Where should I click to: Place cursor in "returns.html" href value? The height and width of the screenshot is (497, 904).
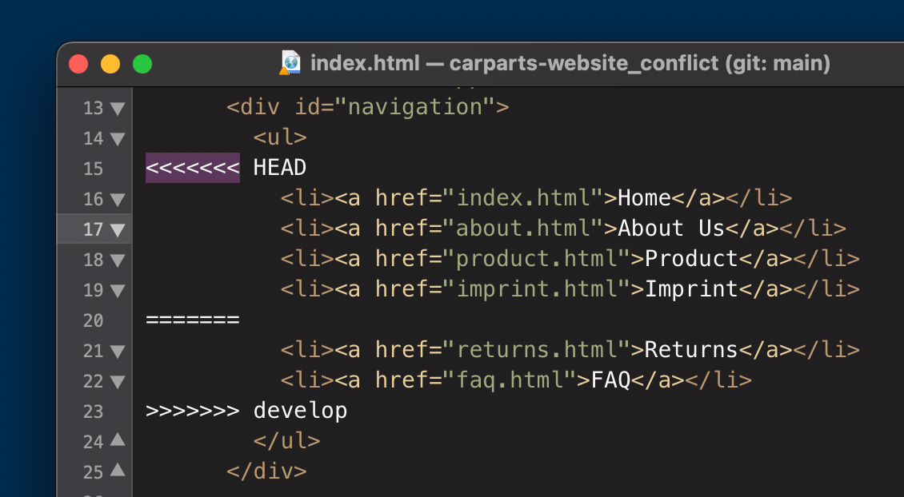(537, 349)
